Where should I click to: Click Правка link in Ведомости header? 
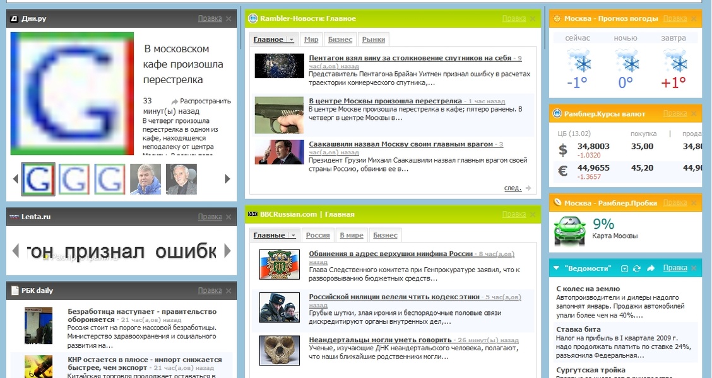pyautogui.click(x=675, y=268)
